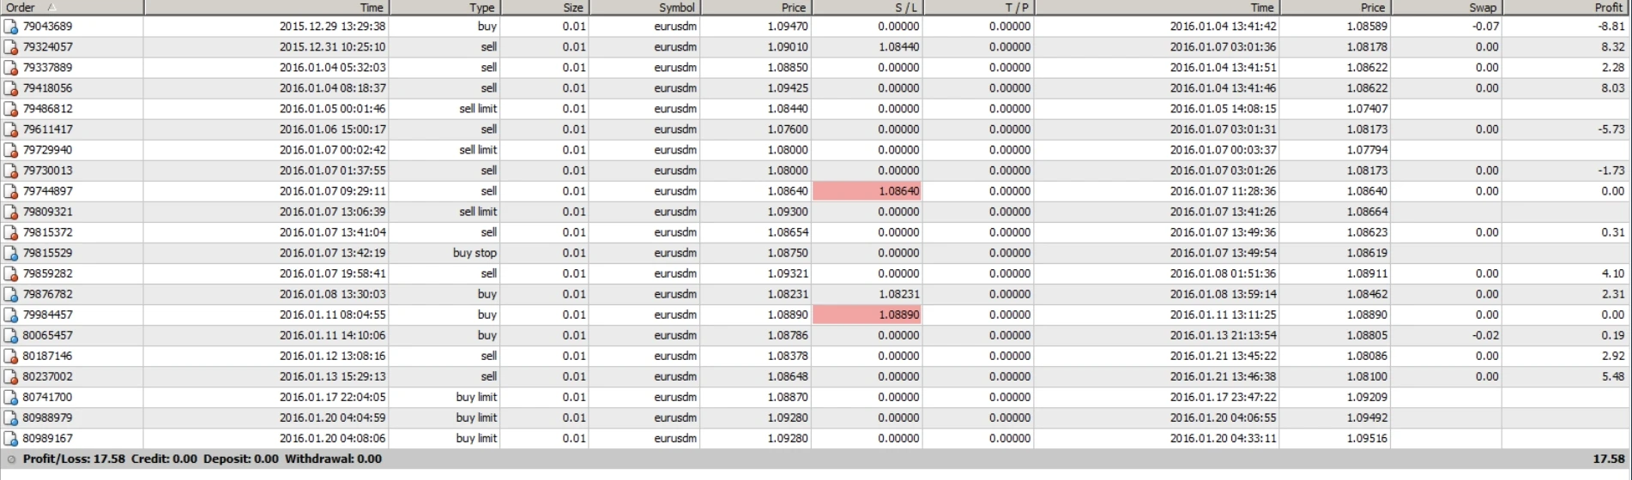Click 'buy limit' type of order 80741700
The height and width of the screenshot is (480, 1632).
(476, 397)
